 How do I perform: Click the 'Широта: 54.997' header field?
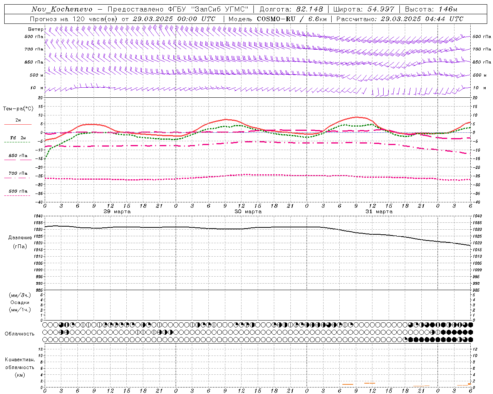tap(364, 9)
